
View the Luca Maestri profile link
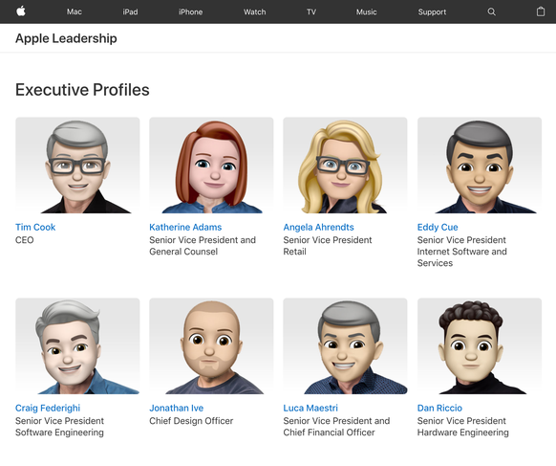(x=310, y=408)
